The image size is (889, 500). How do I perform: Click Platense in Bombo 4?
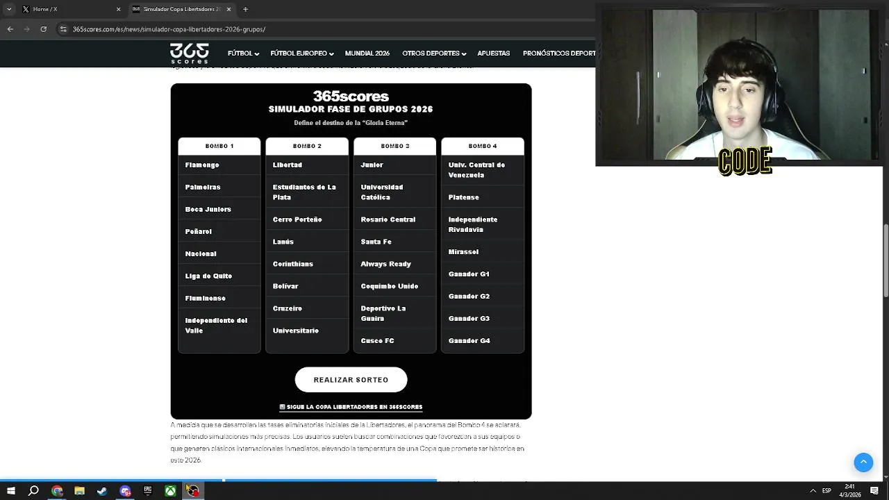tap(464, 197)
